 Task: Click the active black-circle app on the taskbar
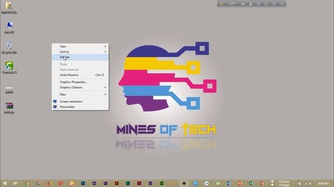(184, 183)
